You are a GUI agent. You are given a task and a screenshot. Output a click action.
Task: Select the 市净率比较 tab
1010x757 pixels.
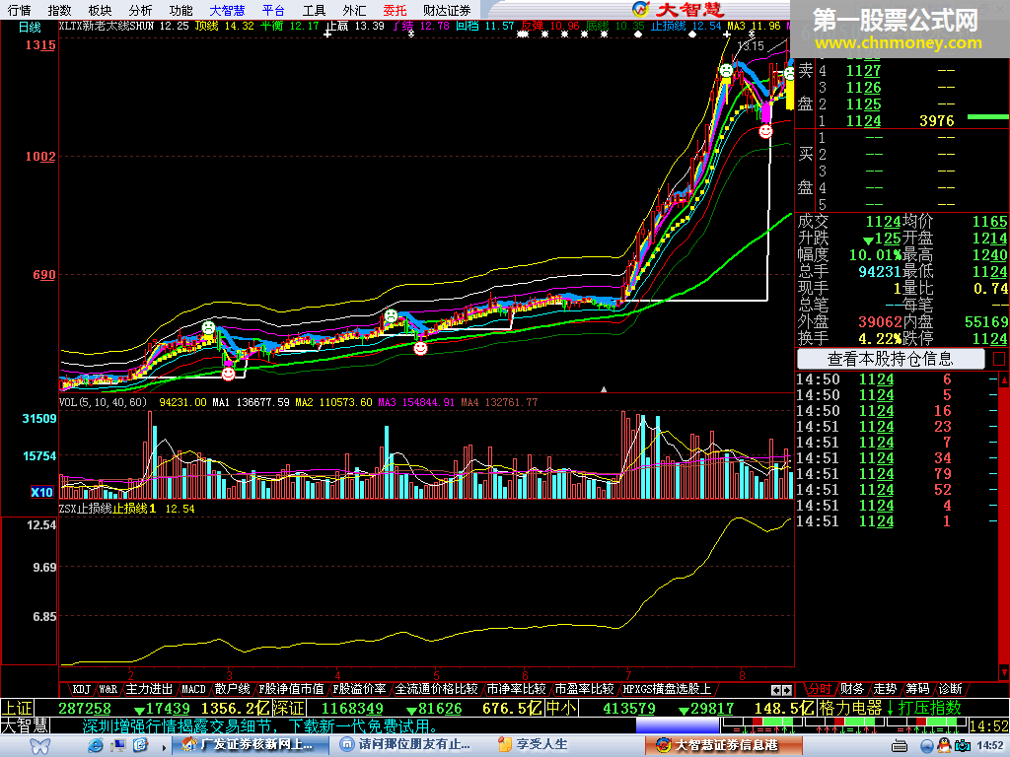point(516,689)
